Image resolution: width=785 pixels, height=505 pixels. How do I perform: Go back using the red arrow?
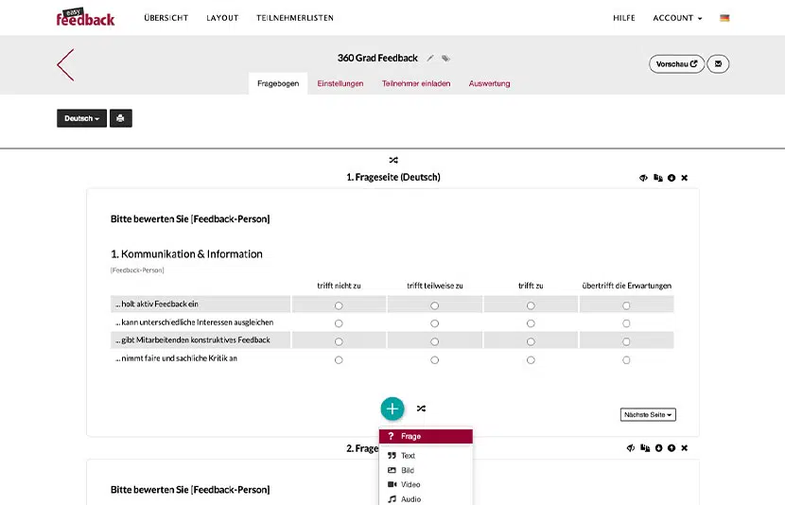point(65,64)
